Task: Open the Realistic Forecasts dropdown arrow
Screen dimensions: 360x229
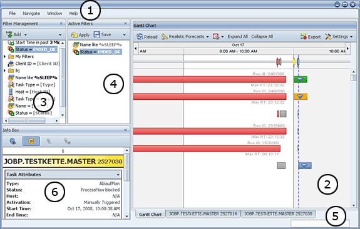Action: (x=208, y=37)
